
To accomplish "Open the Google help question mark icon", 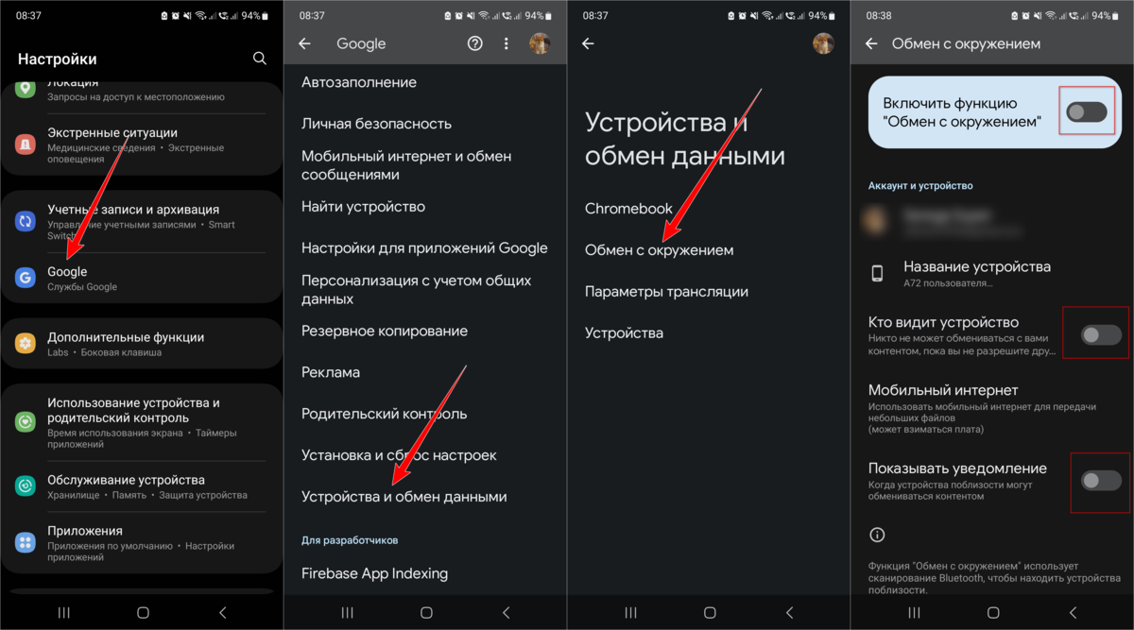I will (475, 43).
